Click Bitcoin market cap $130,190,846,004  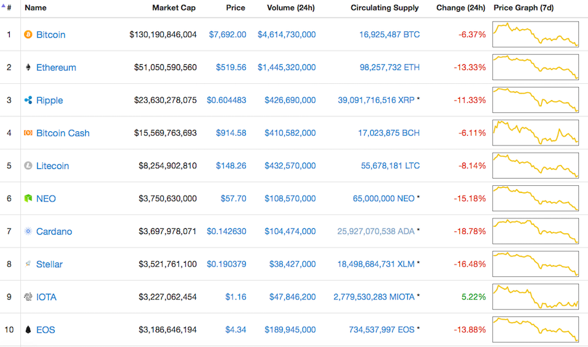pos(163,34)
